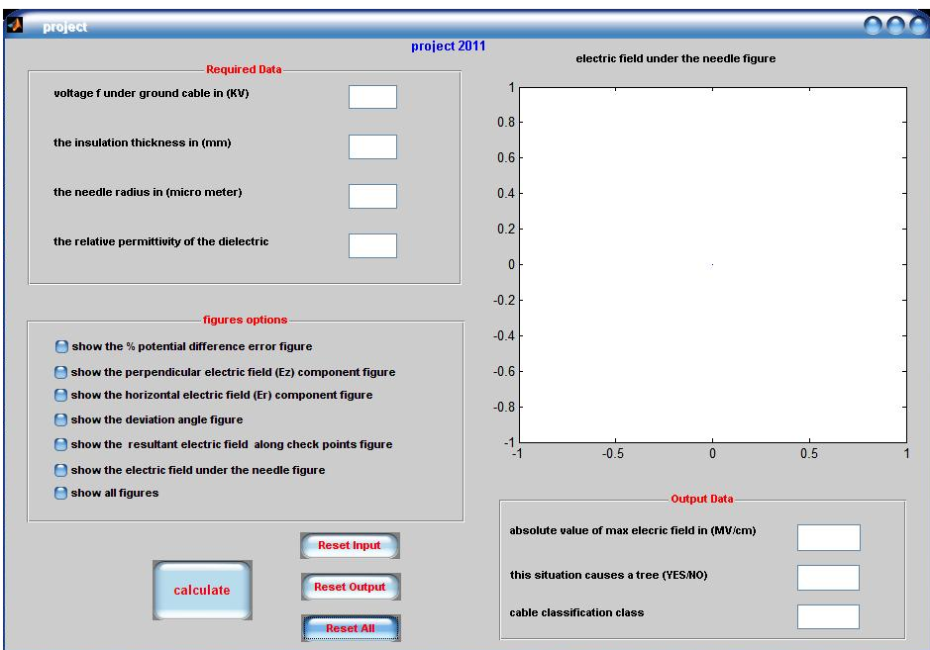Image resolution: width=930 pixels, height=650 pixels.
Task: Click the max electric field output box
Action: pyautogui.click(x=828, y=537)
